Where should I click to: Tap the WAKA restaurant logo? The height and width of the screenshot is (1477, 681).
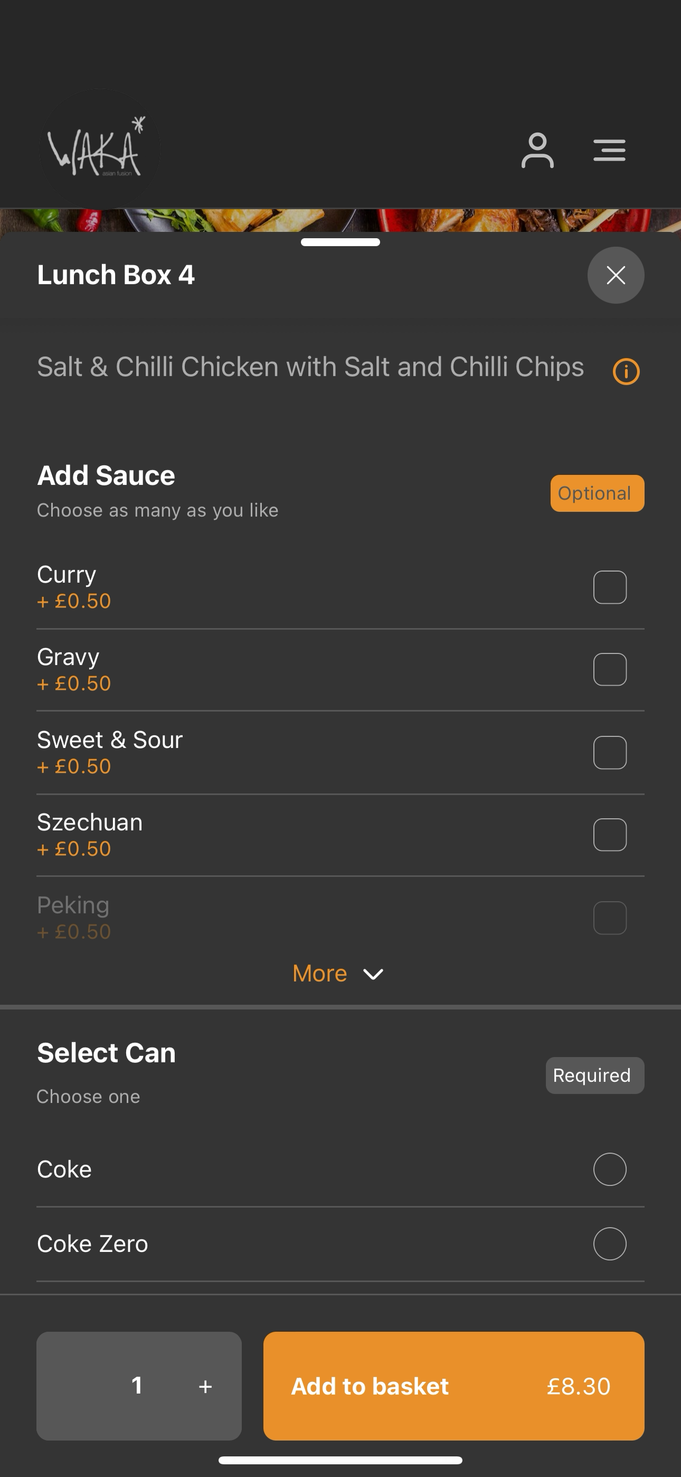[x=99, y=149]
